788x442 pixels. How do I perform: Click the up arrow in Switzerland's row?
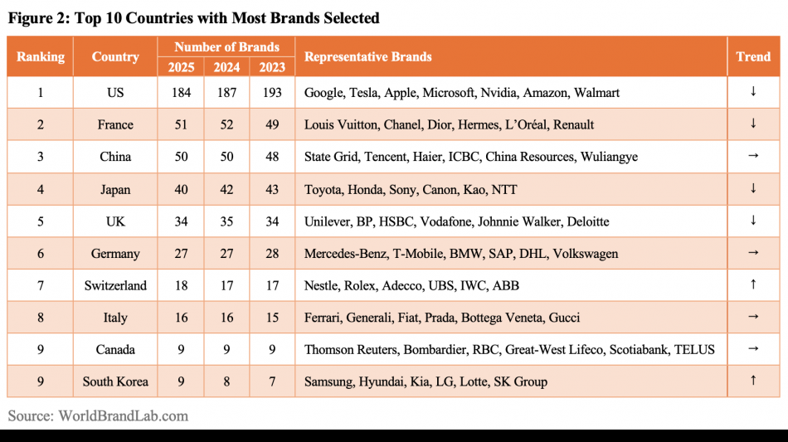[x=753, y=285]
